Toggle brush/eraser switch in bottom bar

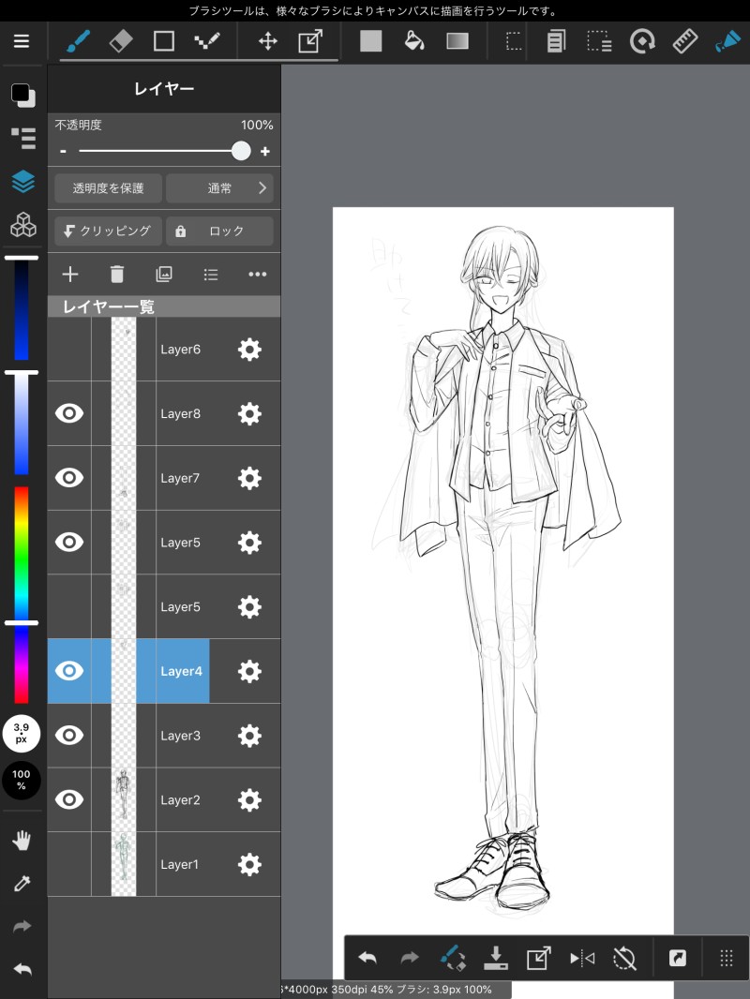pyautogui.click(x=453, y=958)
